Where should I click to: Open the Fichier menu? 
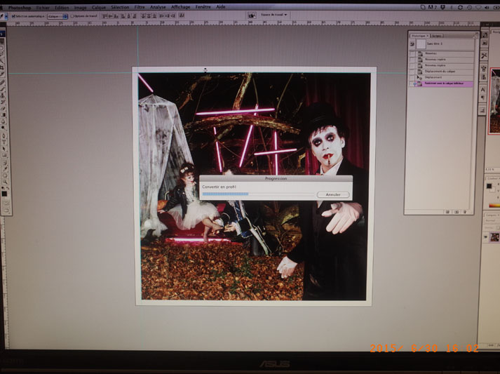click(43, 7)
